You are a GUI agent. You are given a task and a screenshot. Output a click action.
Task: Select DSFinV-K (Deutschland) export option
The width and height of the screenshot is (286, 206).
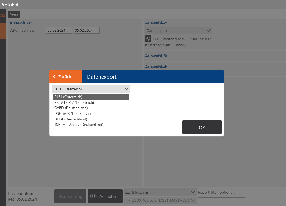point(74,113)
